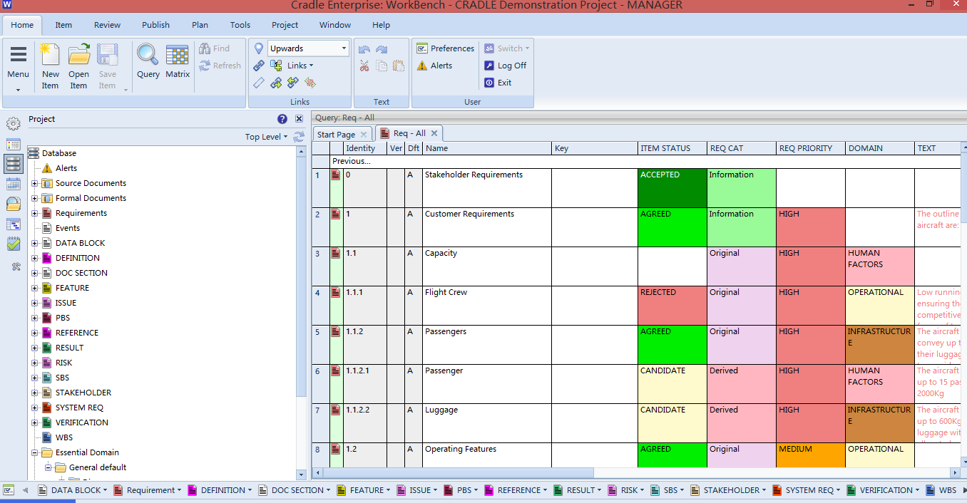Viewport: 967px width, 503px height.
Task: Click the Log Off key icon
Action: coord(489,66)
